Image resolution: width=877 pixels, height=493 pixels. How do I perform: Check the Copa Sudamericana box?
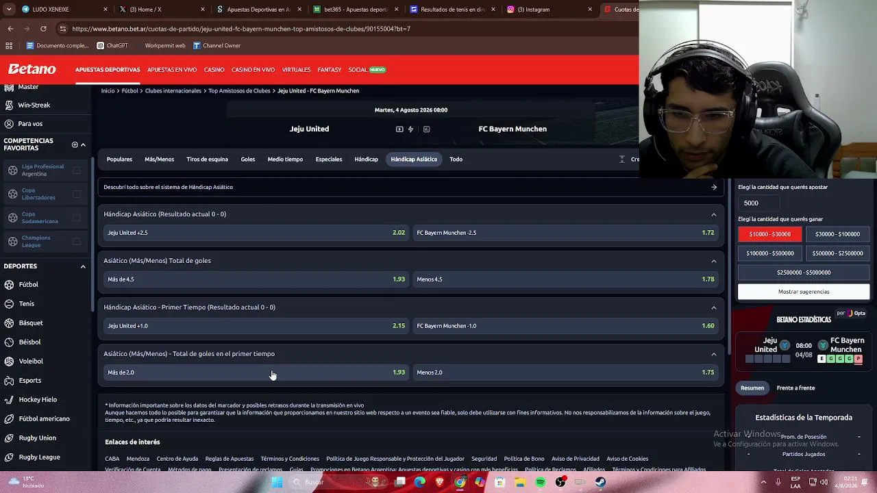[77, 218]
